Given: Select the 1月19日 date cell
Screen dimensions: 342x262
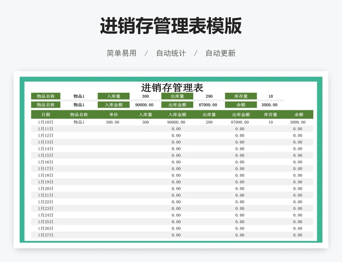Looking at the screenshot, I should pos(46,182).
